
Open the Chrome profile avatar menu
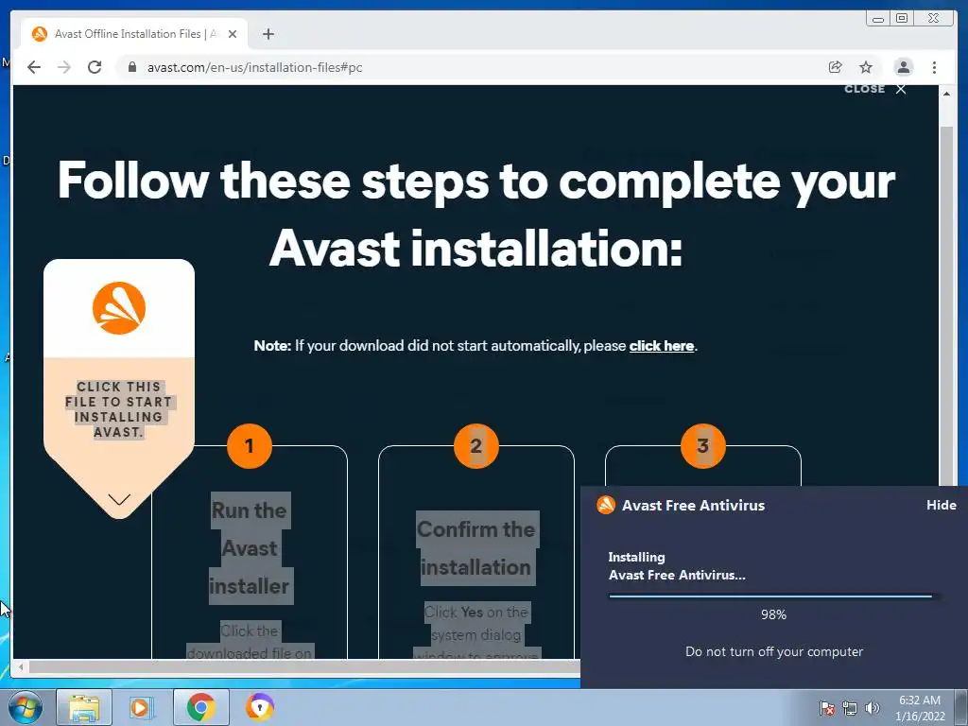903,67
